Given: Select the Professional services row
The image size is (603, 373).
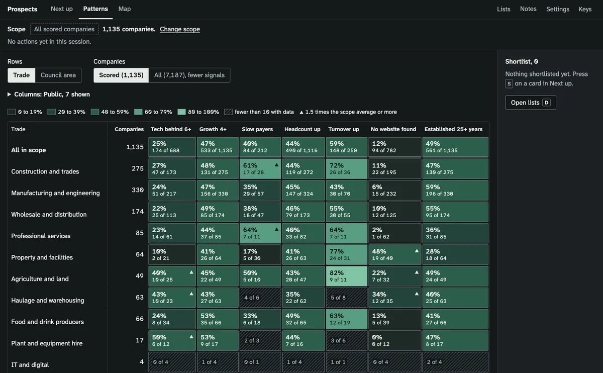Looking at the screenshot, I should tap(41, 236).
